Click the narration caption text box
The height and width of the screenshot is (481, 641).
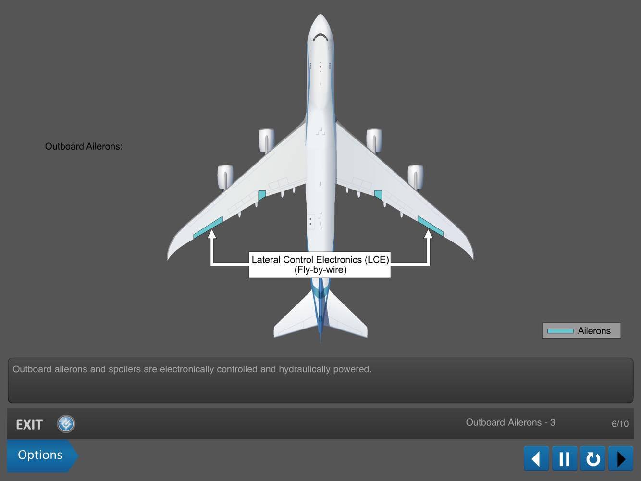pos(320,380)
